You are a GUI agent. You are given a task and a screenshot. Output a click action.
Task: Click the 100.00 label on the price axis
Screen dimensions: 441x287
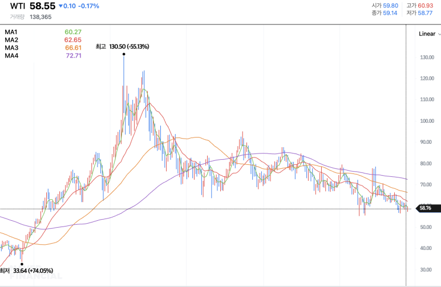tap(426, 121)
